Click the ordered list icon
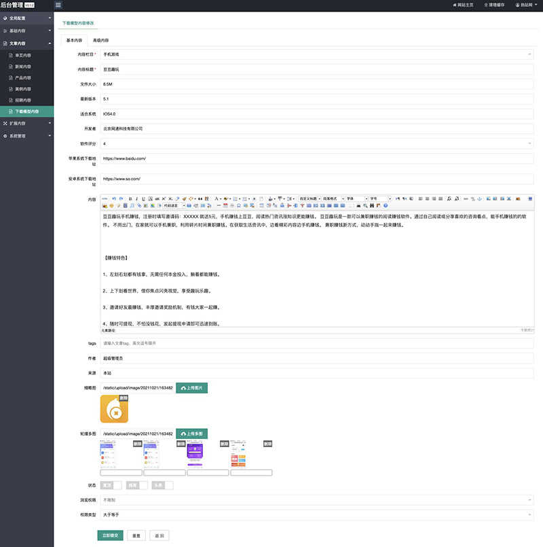 236,198
